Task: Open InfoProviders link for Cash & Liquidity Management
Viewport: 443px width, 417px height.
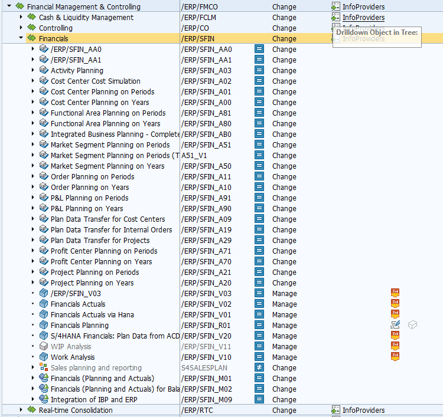Action: point(363,17)
